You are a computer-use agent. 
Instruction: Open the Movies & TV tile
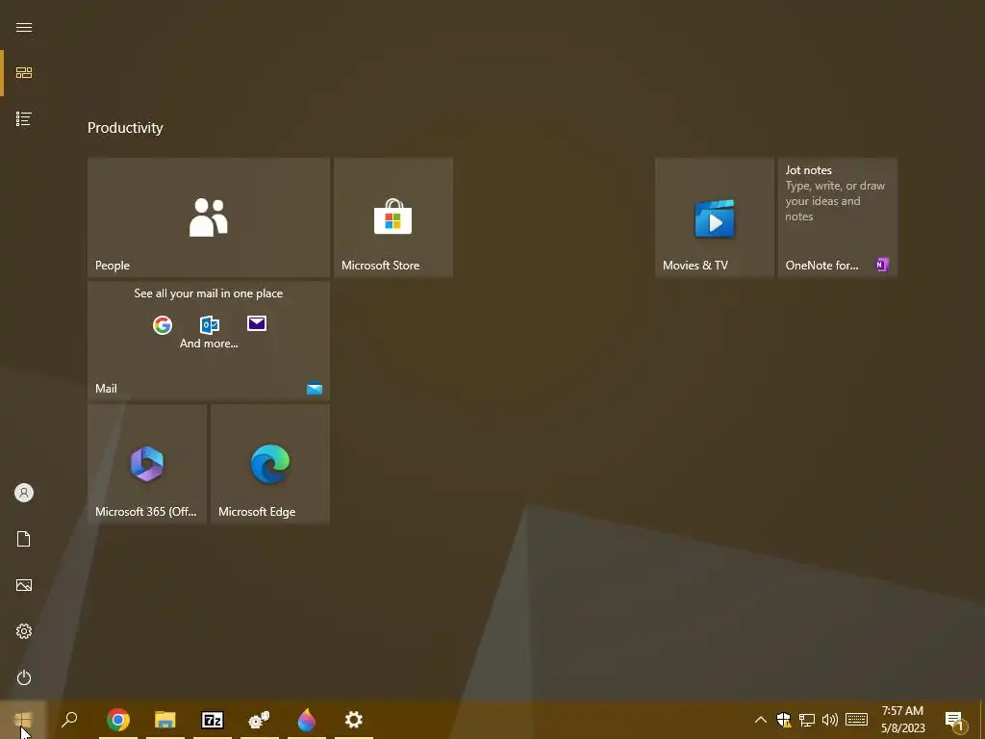(x=715, y=217)
